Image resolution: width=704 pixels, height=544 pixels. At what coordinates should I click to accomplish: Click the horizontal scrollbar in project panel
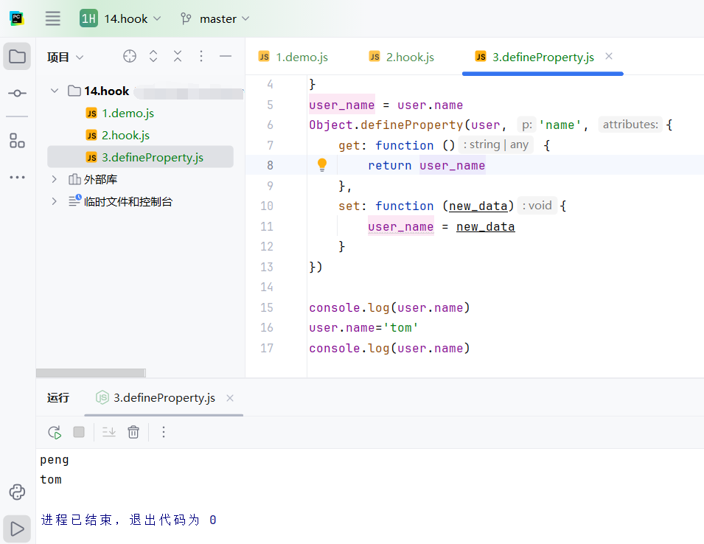point(91,373)
